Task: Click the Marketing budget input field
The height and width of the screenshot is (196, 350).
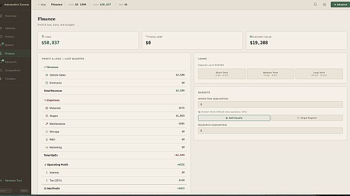Action: point(270,104)
